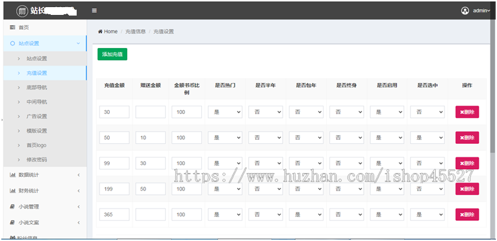Click the 添加充值 green button
This screenshot has width=497, height=241.
point(112,54)
